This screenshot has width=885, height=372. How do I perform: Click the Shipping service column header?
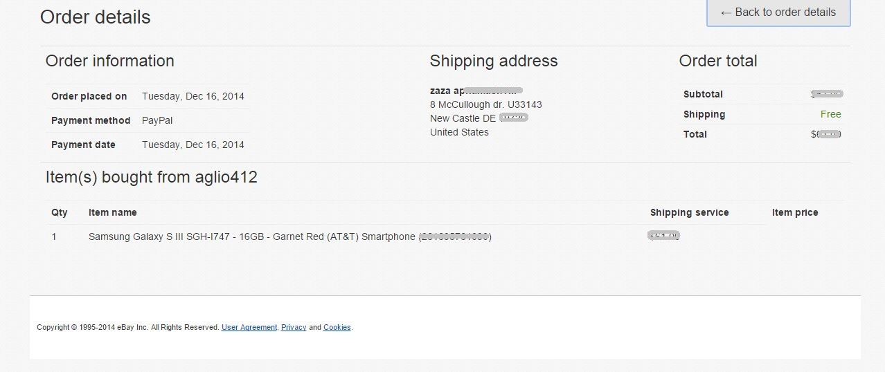click(x=689, y=212)
